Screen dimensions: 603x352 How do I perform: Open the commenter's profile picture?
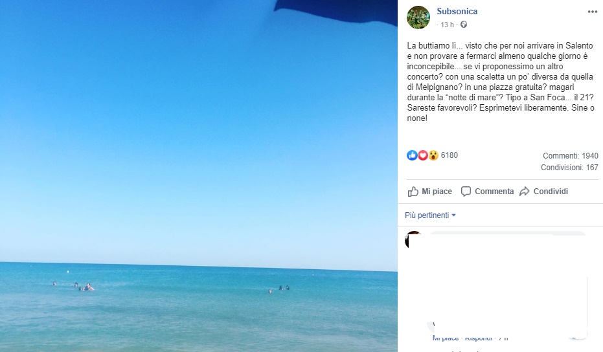[x=414, y=239]
